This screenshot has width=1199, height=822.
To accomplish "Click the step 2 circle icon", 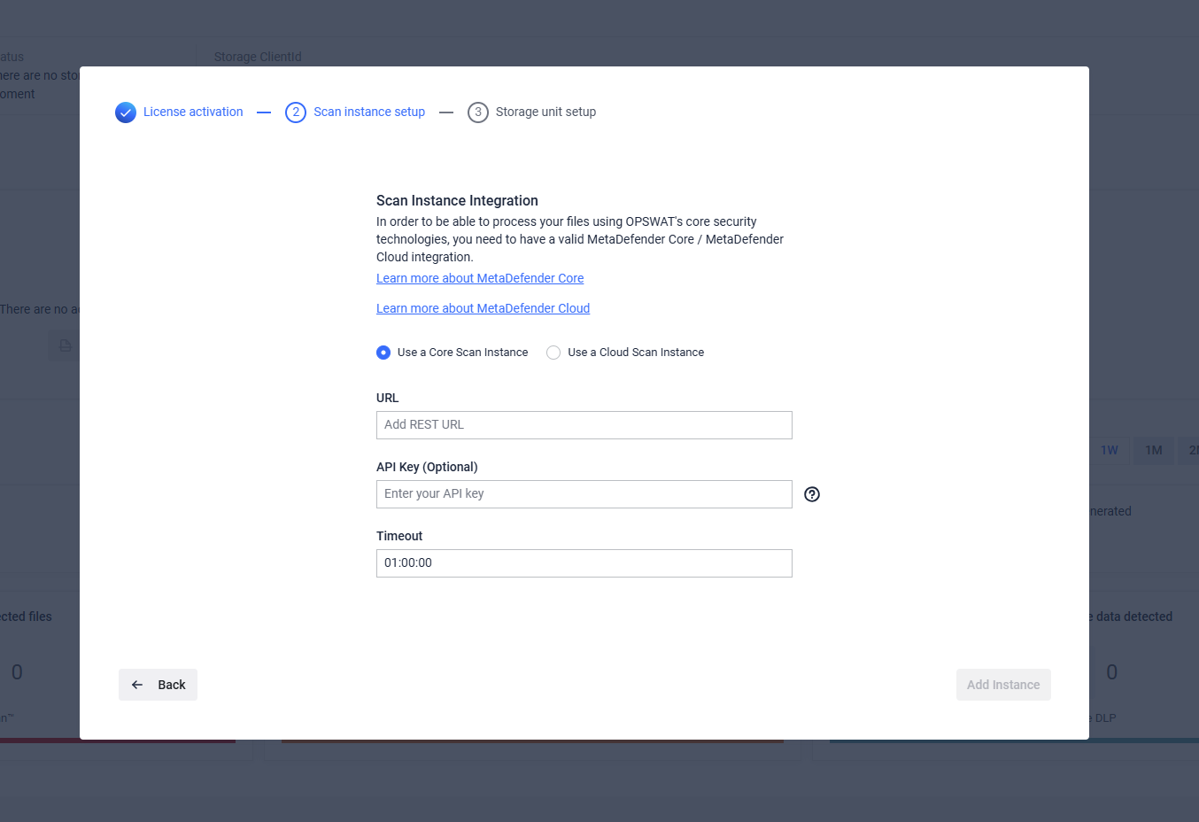I will click(x=296, y=112).
